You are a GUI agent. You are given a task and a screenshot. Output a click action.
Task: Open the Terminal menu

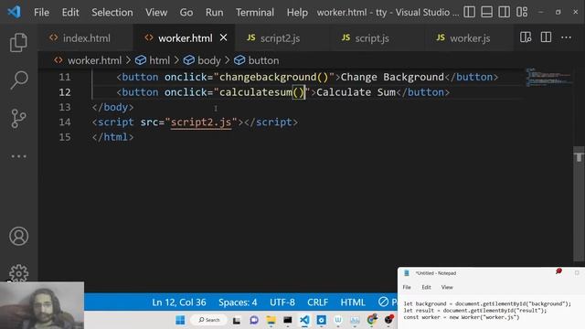click(x=255, y=12)
